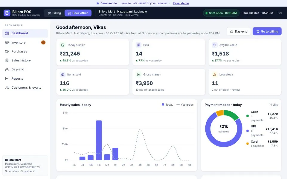Switch to the Back office tab
Viewport: 287px width, 179px height.
[78, 13]
